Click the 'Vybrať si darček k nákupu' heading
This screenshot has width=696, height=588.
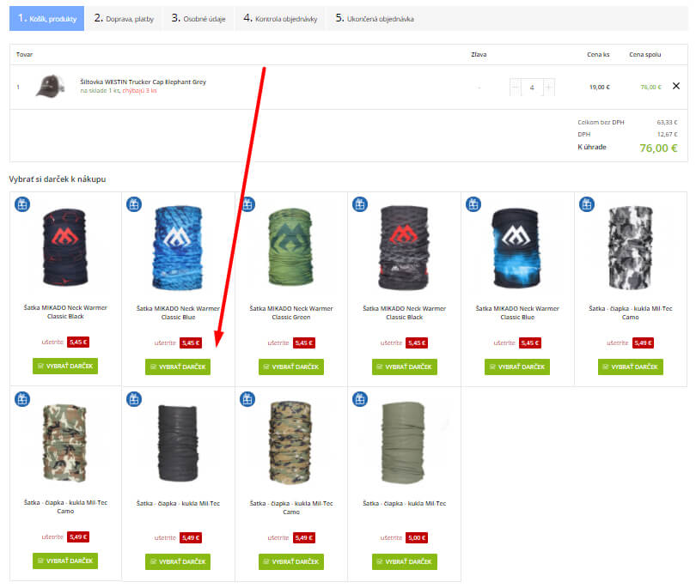pos(58,179)
